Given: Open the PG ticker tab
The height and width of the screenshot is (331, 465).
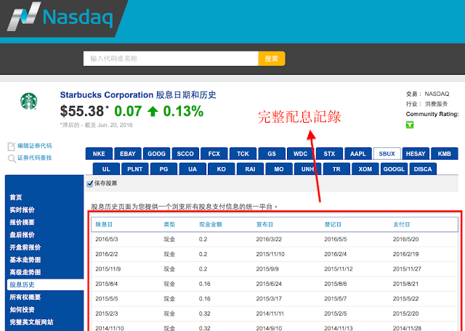Looking at the screenshot, I should click(163, 169).
